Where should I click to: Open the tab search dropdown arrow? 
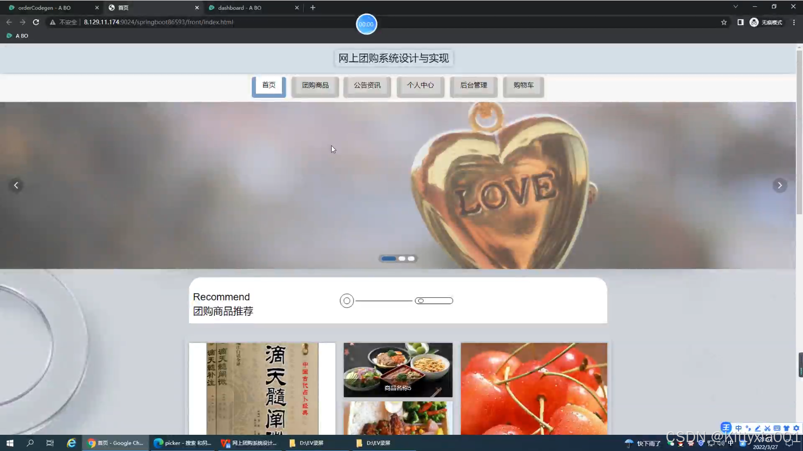click(736, 7)
